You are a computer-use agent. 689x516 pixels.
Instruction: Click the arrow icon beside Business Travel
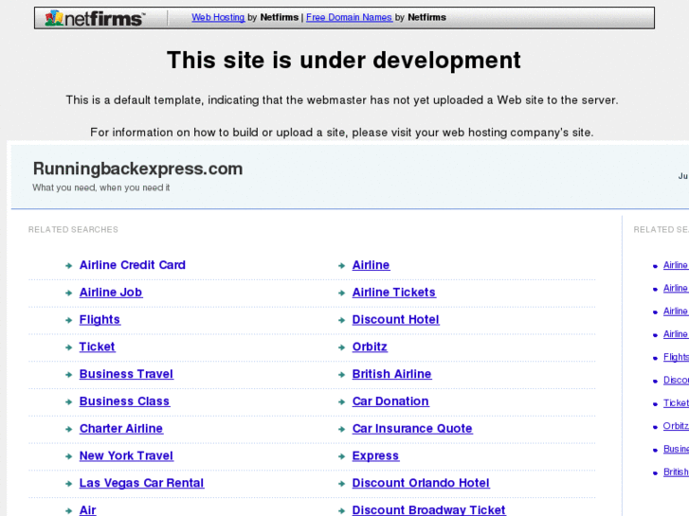click(x=68, y=375)
